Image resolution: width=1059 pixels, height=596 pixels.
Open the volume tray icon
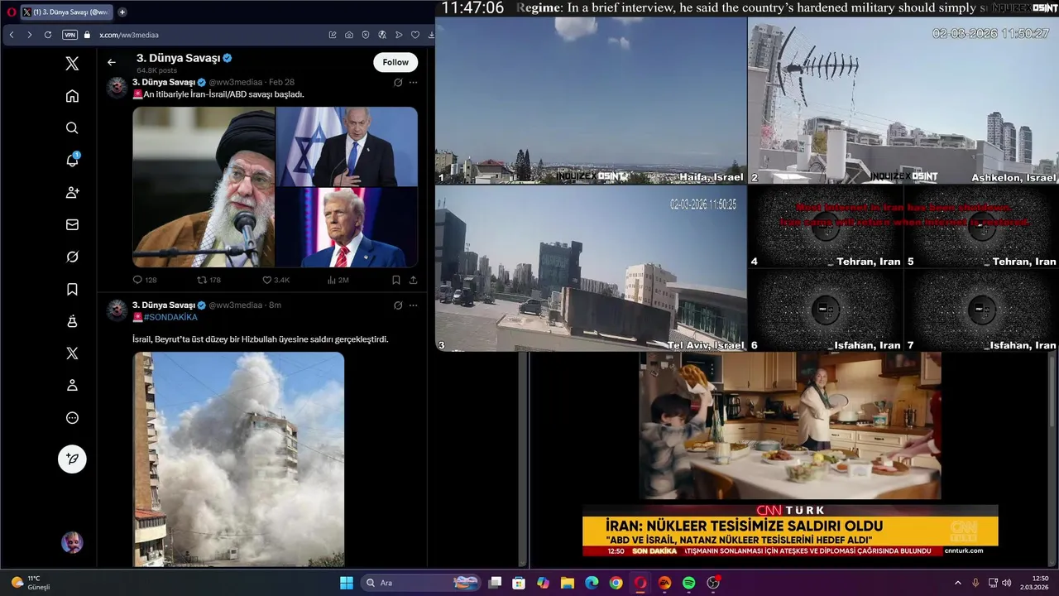pos(1007,583)
